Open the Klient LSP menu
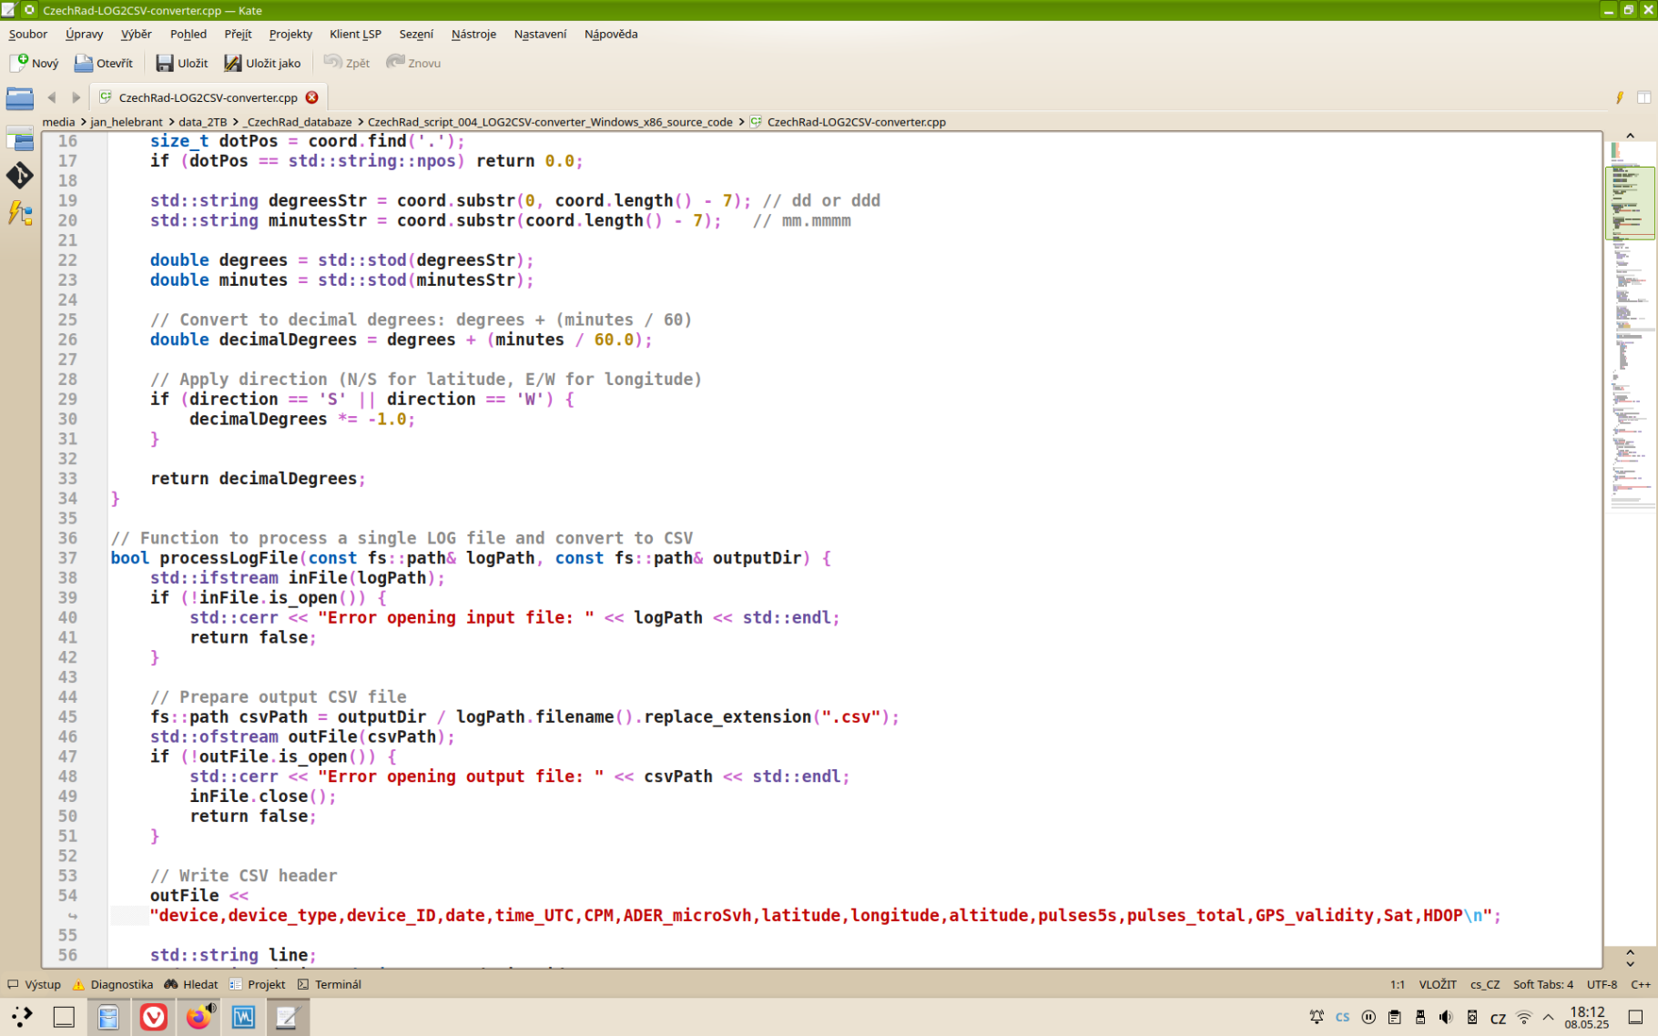The image size is (1658, 1036). click(x=355, y=34)
